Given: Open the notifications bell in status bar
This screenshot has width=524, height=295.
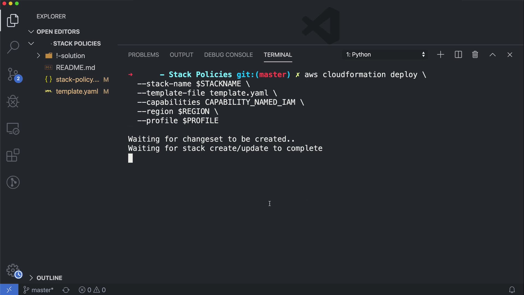Looking at the screenshot, I should (512, 290).
